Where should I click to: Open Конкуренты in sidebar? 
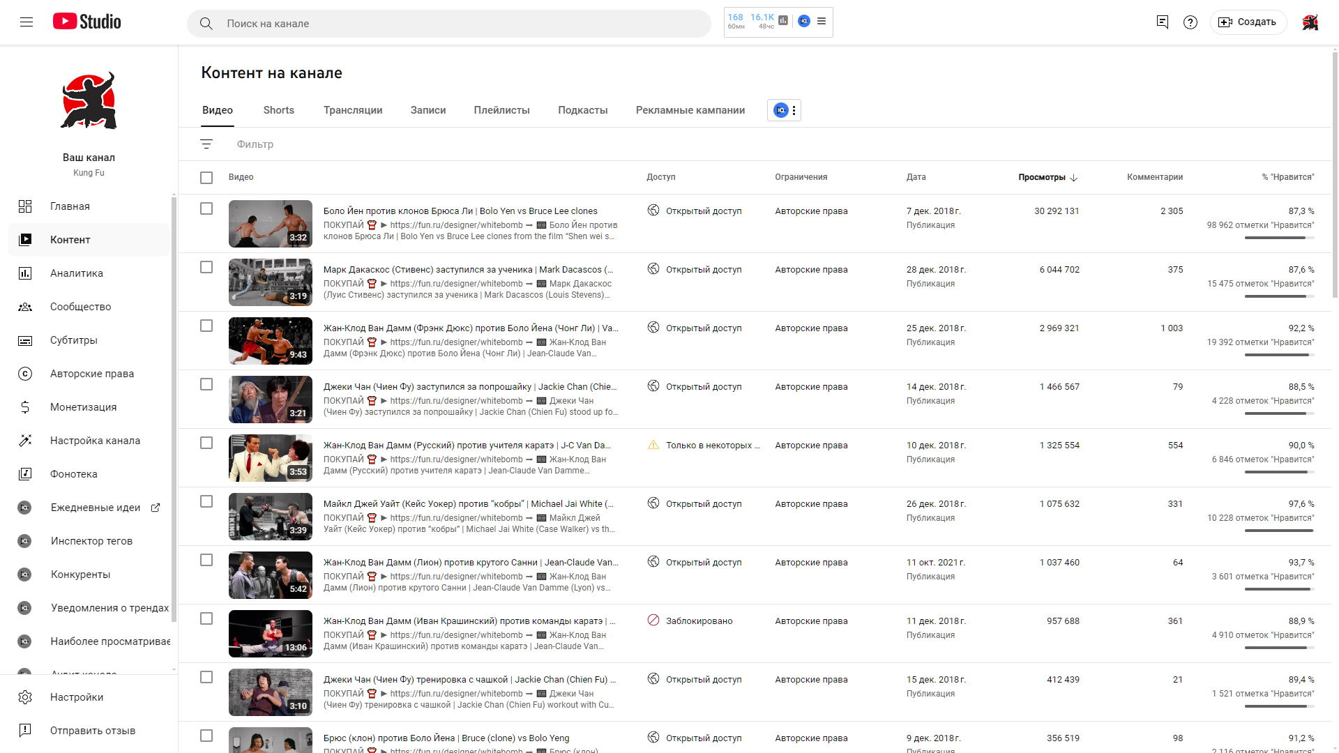coord(89,575)
